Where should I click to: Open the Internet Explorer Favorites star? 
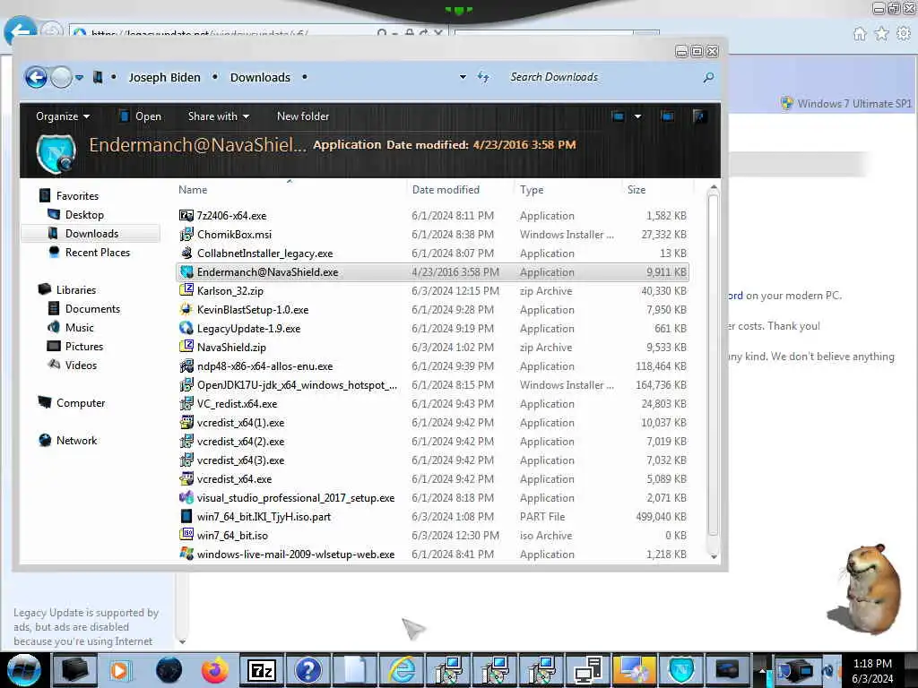(x=881, y=34)
